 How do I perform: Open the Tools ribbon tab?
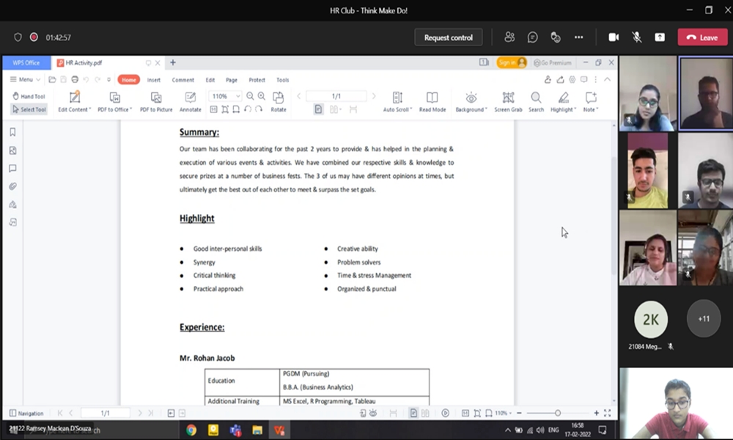pos(283,80)
